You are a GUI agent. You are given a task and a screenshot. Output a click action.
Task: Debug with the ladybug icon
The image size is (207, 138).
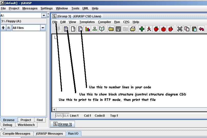[x=163, y=29]
